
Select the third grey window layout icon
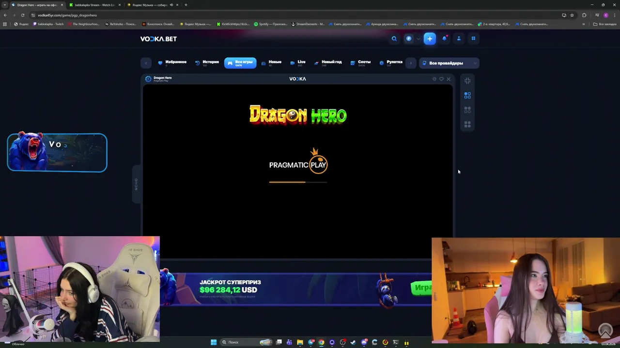(467, 124)
